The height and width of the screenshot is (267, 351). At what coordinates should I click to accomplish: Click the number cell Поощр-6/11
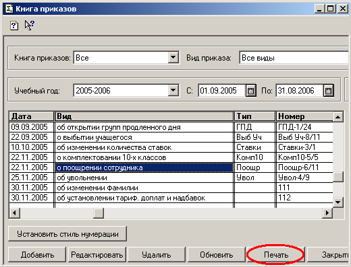pos(304,167)
